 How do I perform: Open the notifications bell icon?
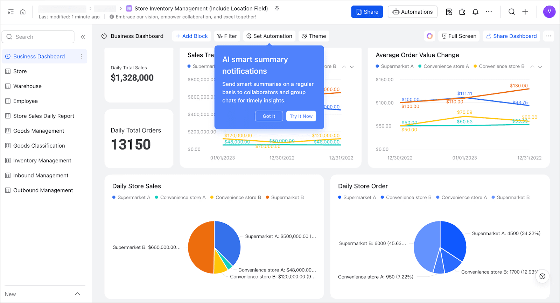[x=475, y=12]
